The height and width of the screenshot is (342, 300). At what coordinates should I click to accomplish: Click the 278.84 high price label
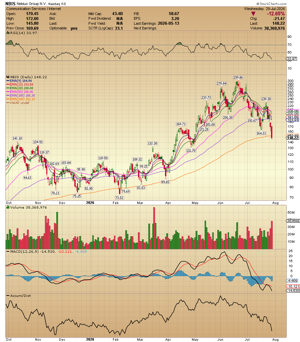pos(221,84)
